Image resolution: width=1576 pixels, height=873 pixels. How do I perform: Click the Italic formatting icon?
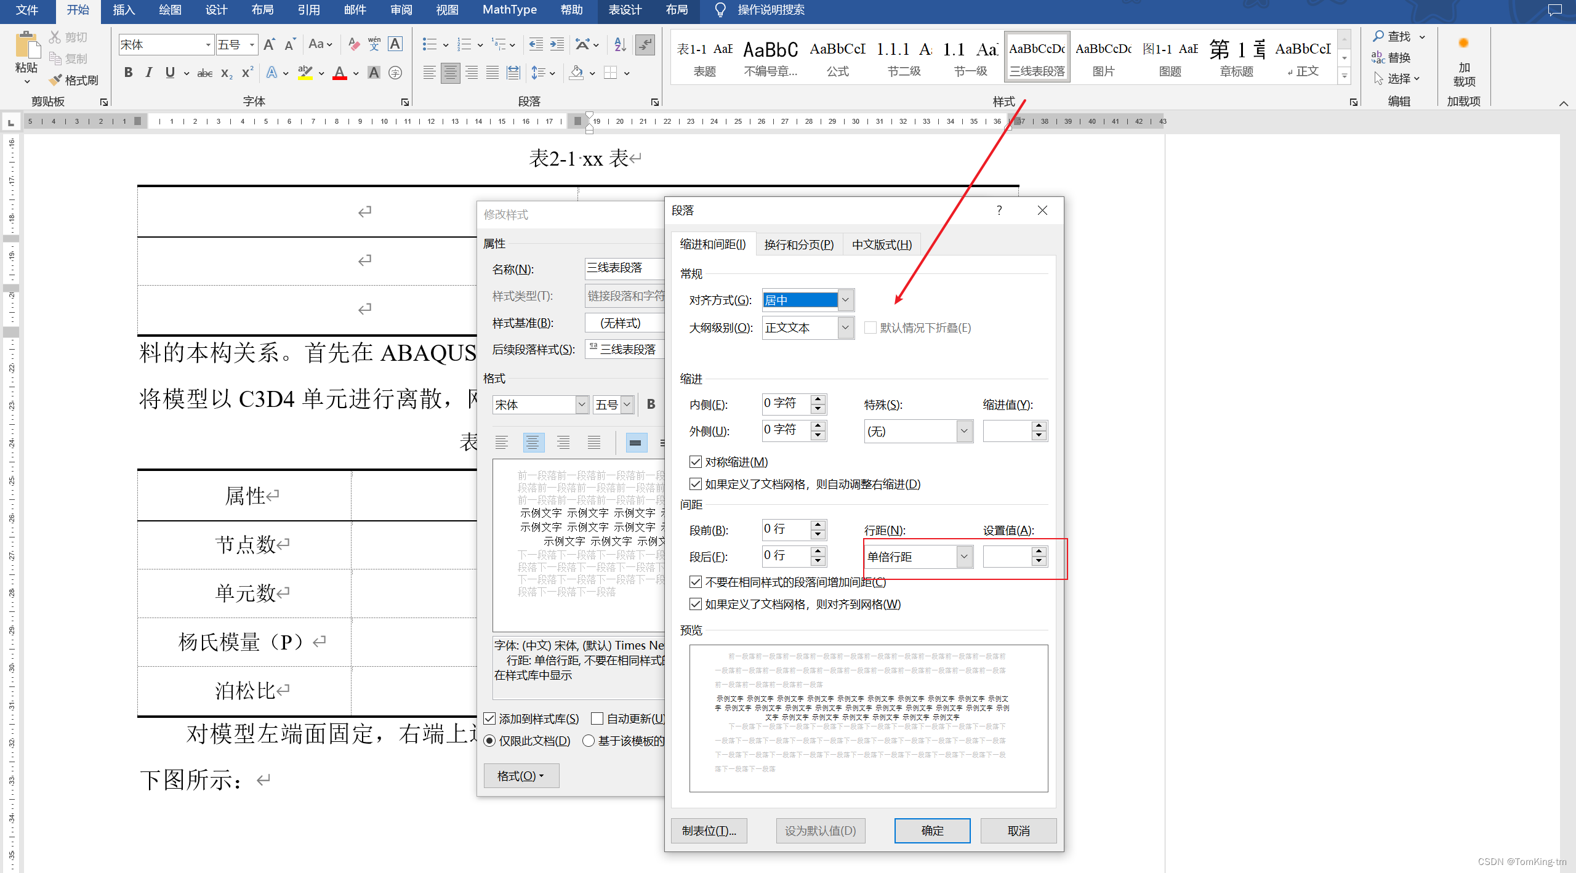click(x=148, y=73)
